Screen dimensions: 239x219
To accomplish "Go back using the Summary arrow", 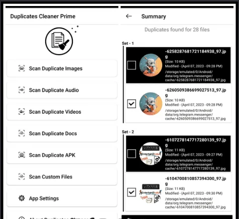I will (129, 16).
